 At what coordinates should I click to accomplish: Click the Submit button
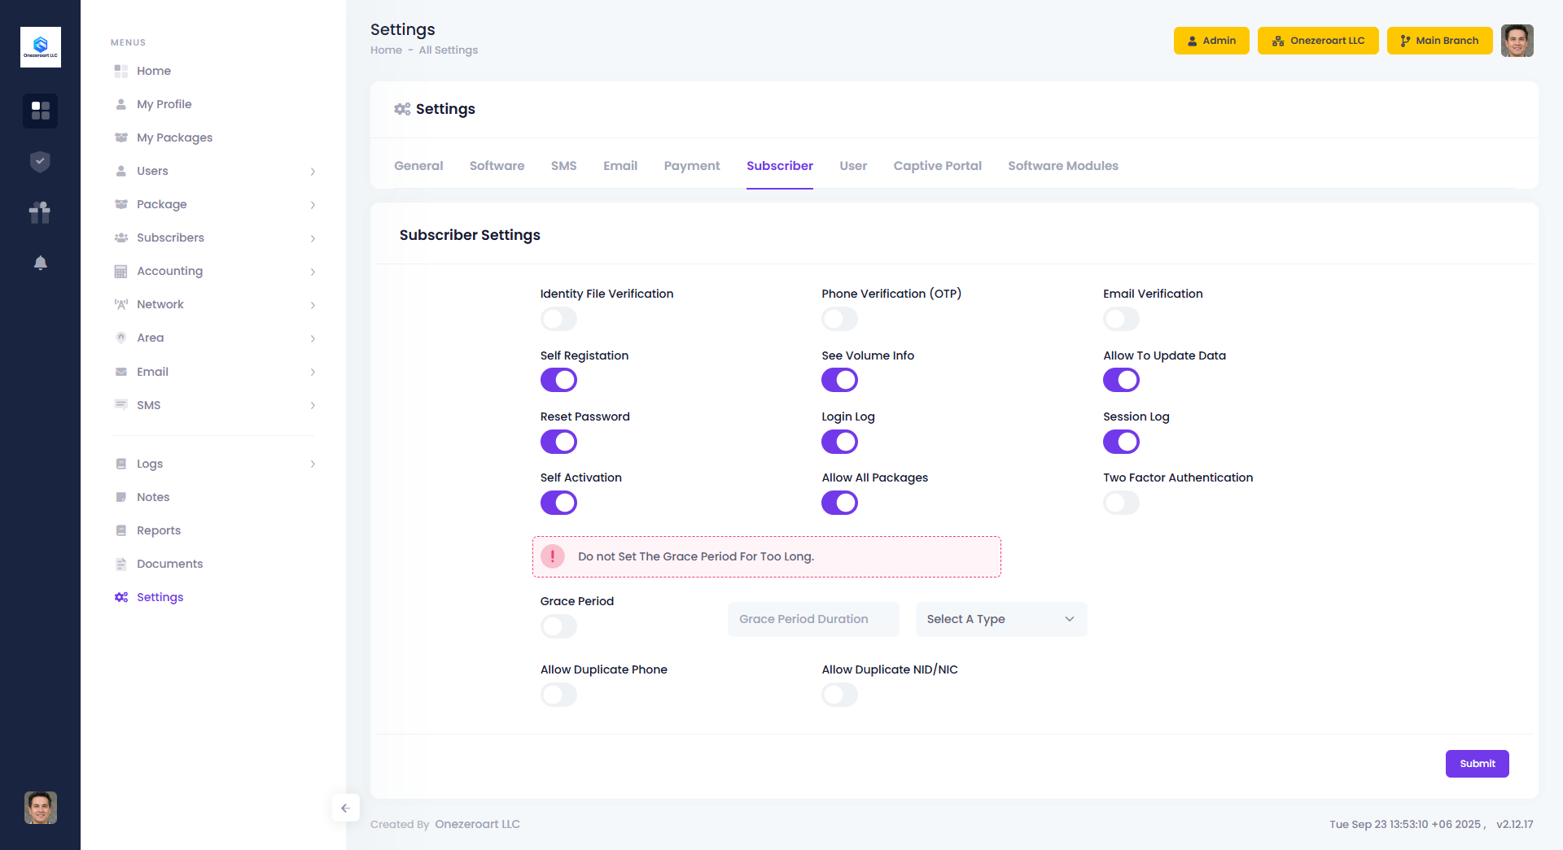[x=1477, y=764]
